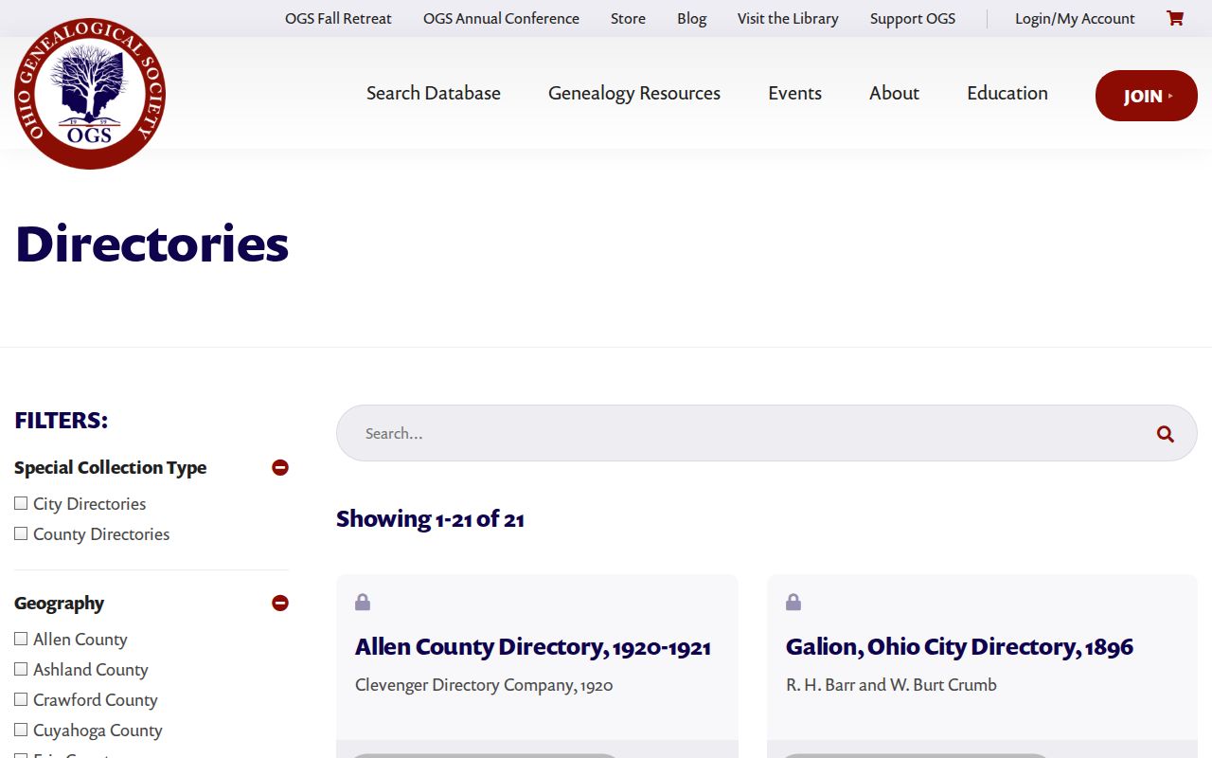Click the Ohio Genealogical Society logo
The width and height of the screenshot is (1212, 758).
point(90,94)
